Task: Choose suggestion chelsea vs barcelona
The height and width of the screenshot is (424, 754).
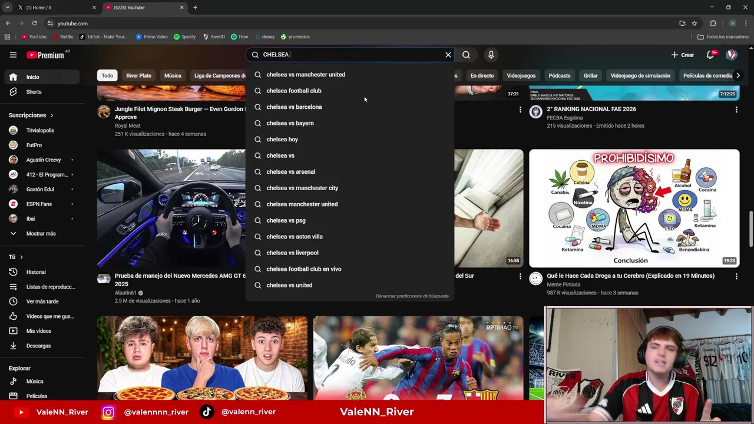Action: (x=350, y=107)
